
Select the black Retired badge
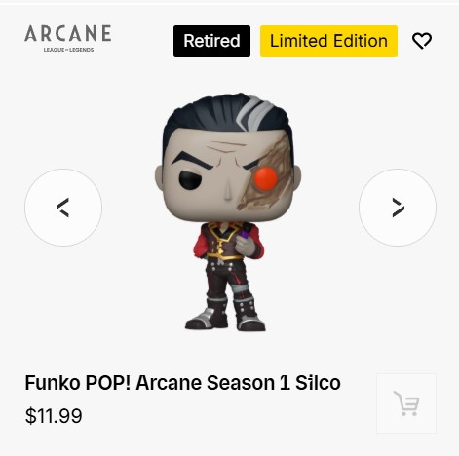pos(211,41)
